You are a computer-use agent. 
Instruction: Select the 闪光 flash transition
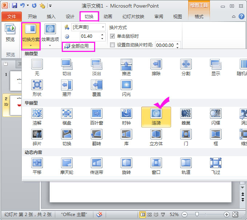tap(126, 88)
